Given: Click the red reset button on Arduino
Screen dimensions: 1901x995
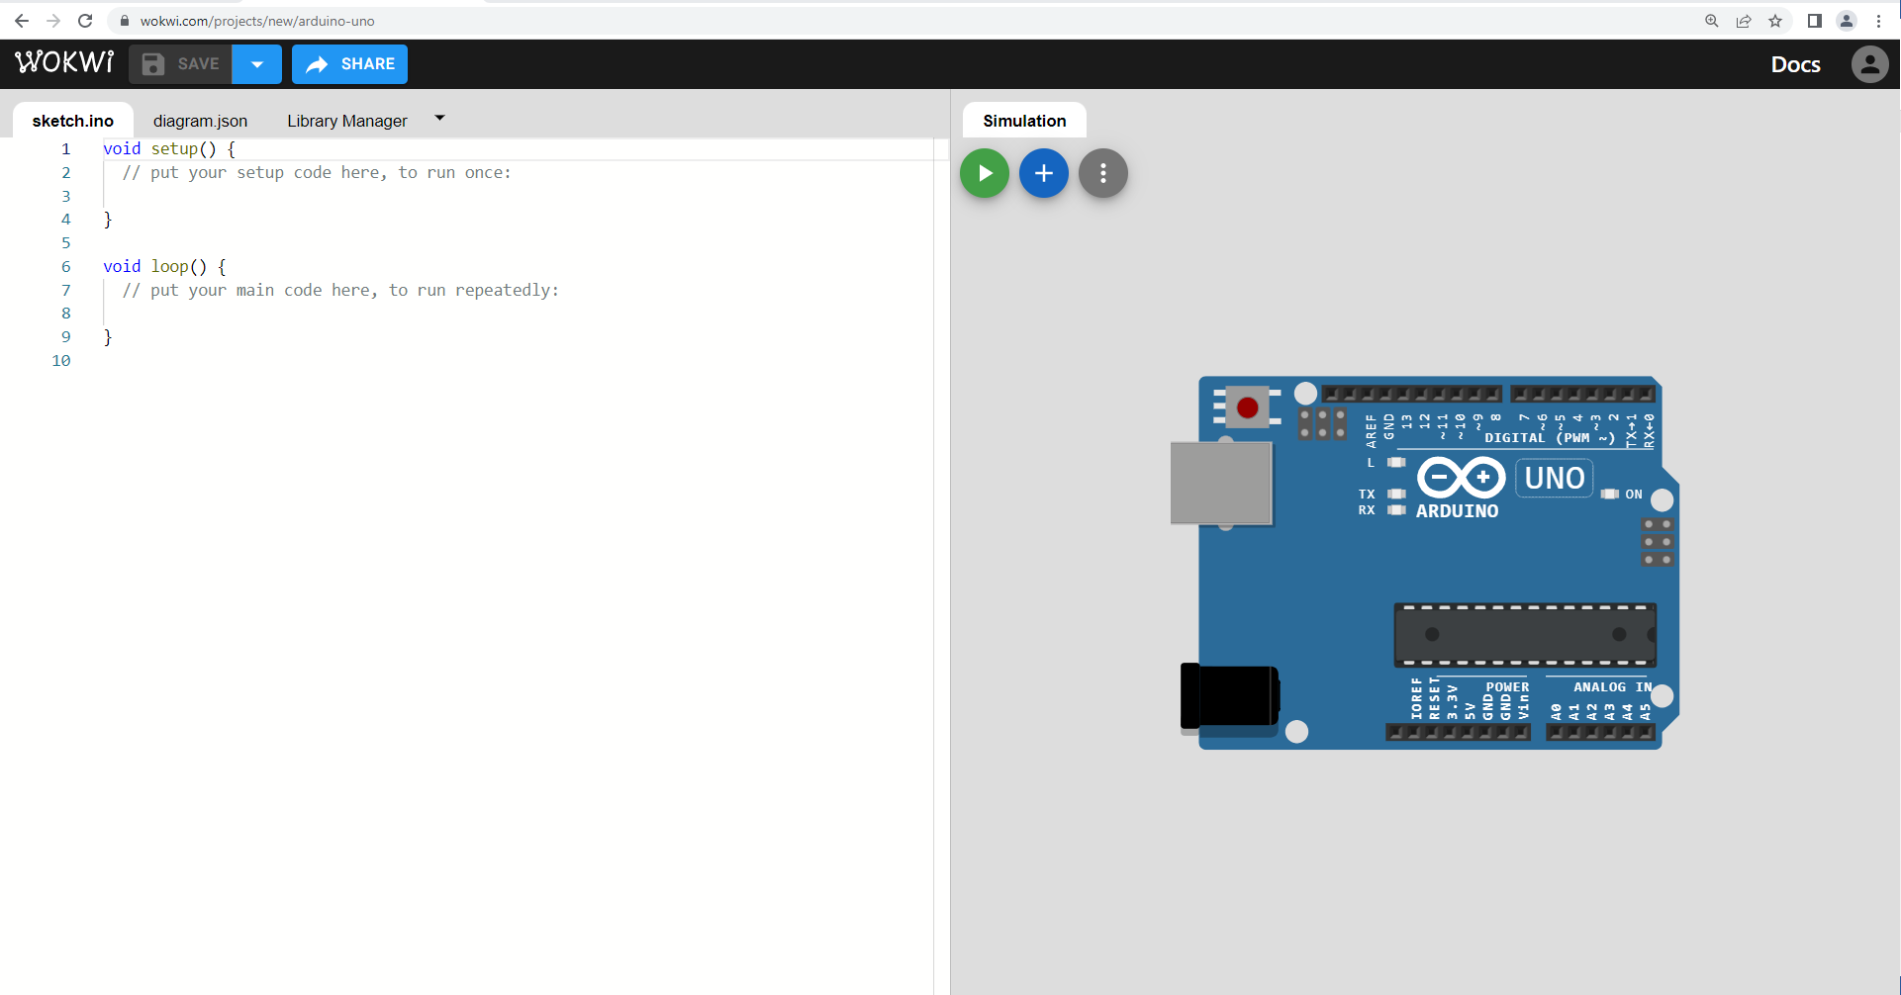Looking at the screenshot, I should (x=1247, y=407).
